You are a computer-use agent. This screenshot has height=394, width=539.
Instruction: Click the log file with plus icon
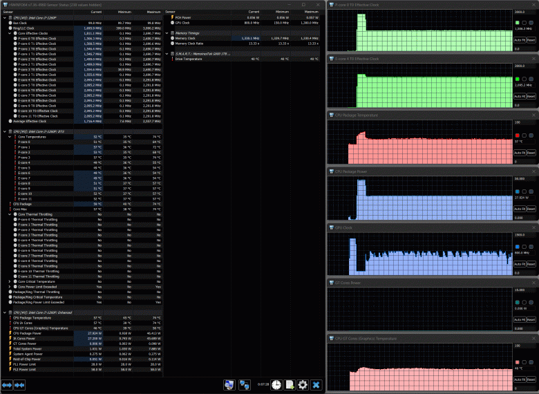[290, 385]
